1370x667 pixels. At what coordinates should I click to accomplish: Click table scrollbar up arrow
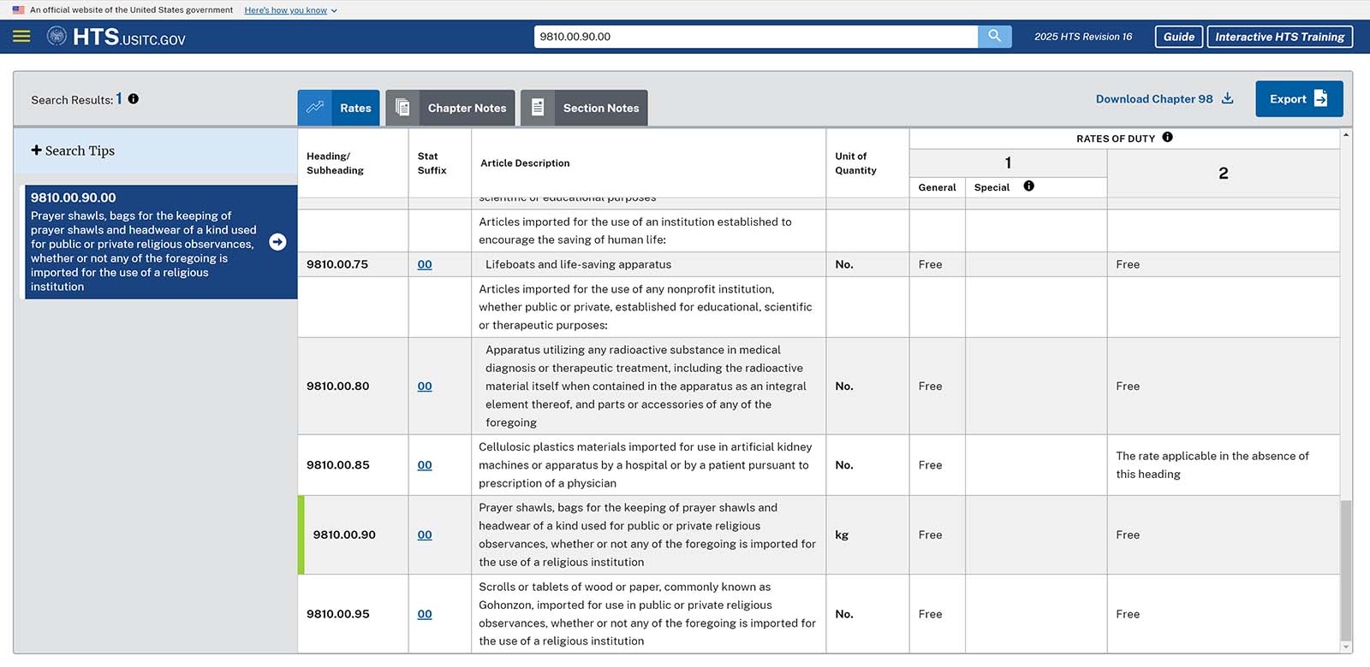(x=1346, y=135)
